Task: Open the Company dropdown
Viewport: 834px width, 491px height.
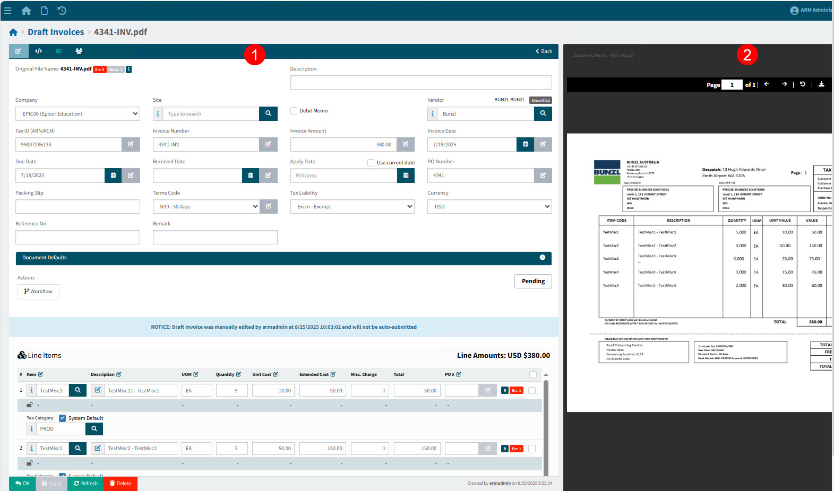Action: [78, 114]
